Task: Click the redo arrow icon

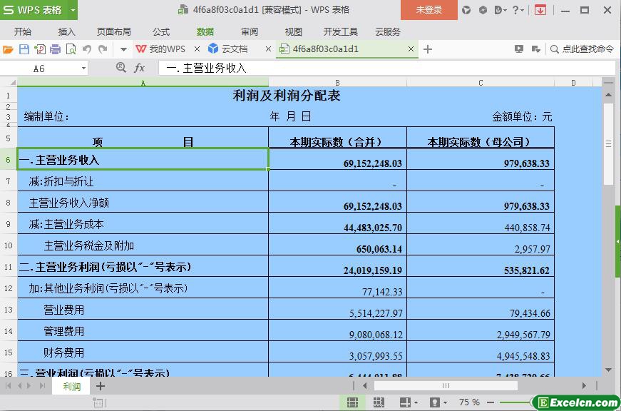Action: point(103,49)
